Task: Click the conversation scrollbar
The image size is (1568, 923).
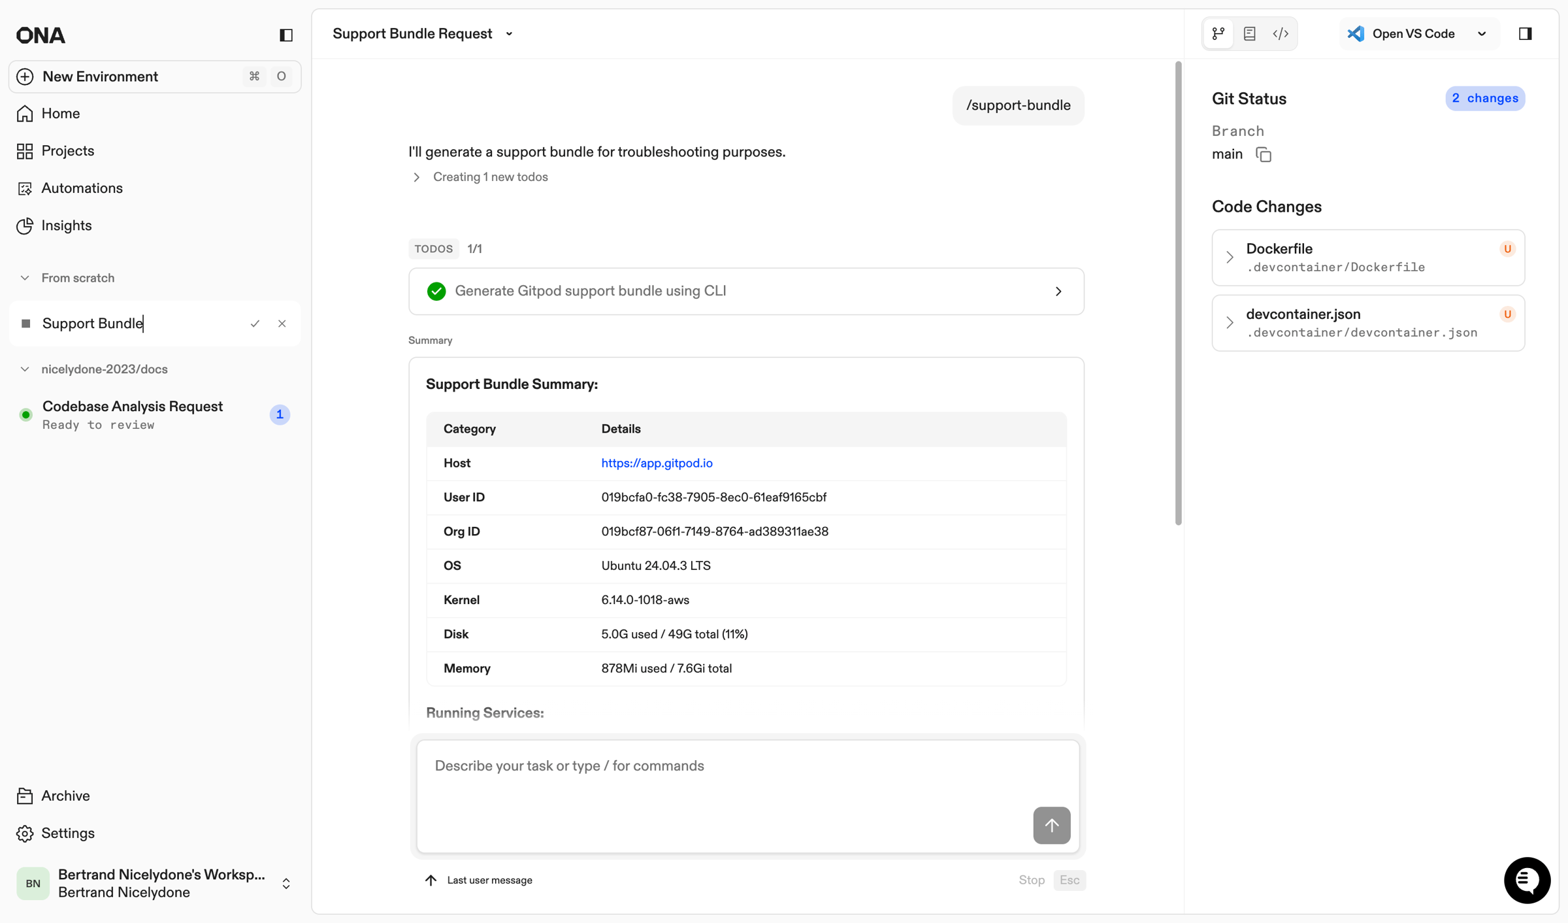Action: coord(1178,294)
